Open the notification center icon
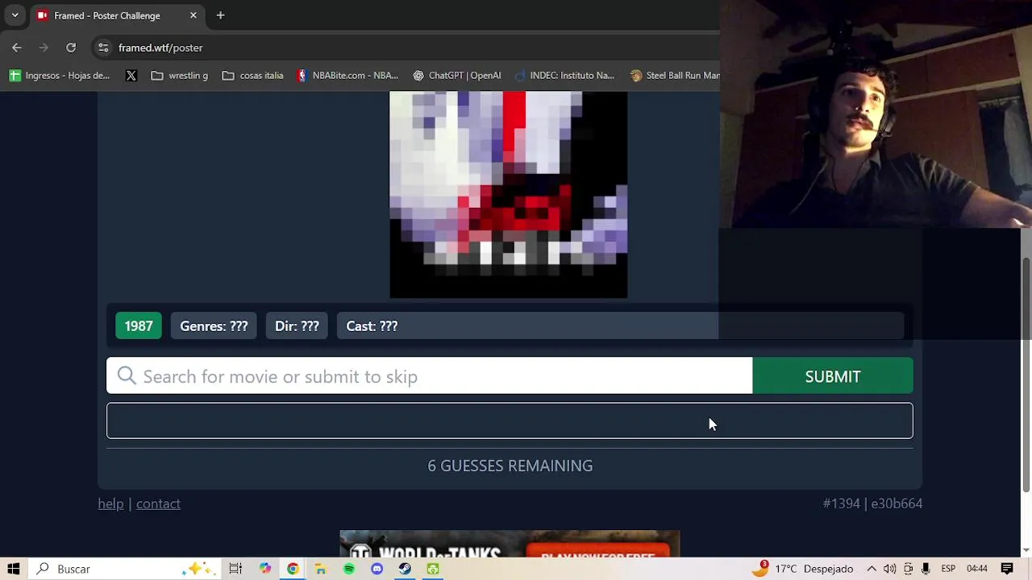Image resolution: width=1032 pixels, height=580 pixels. [1007, 569]
